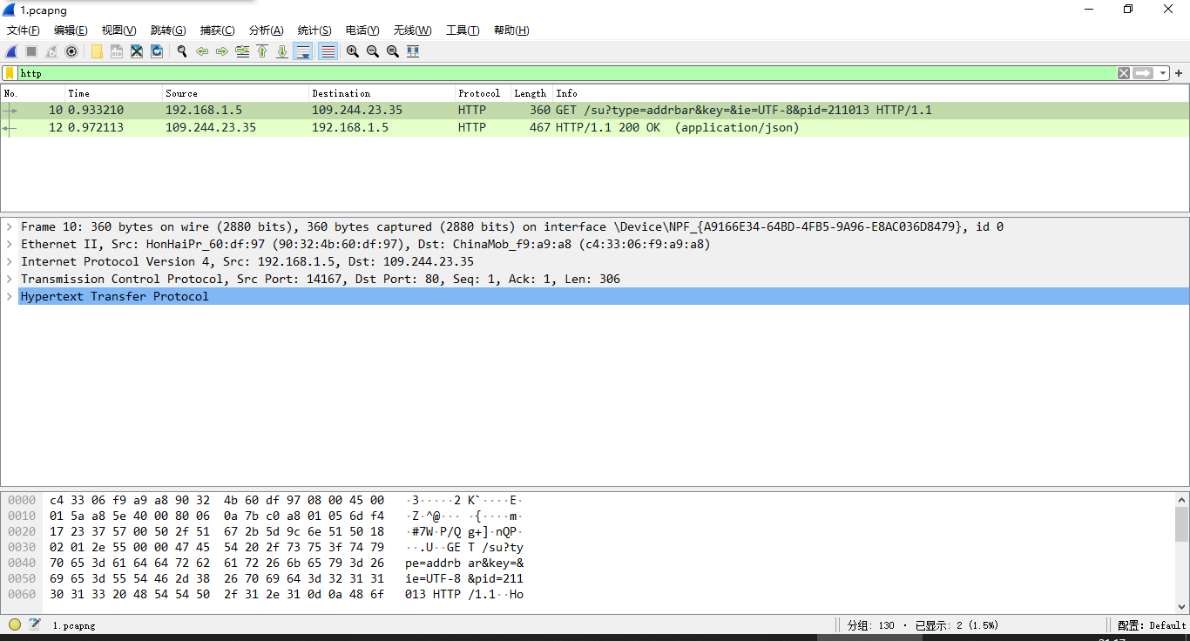Toggle auto-scroll to the last packet

303,51
